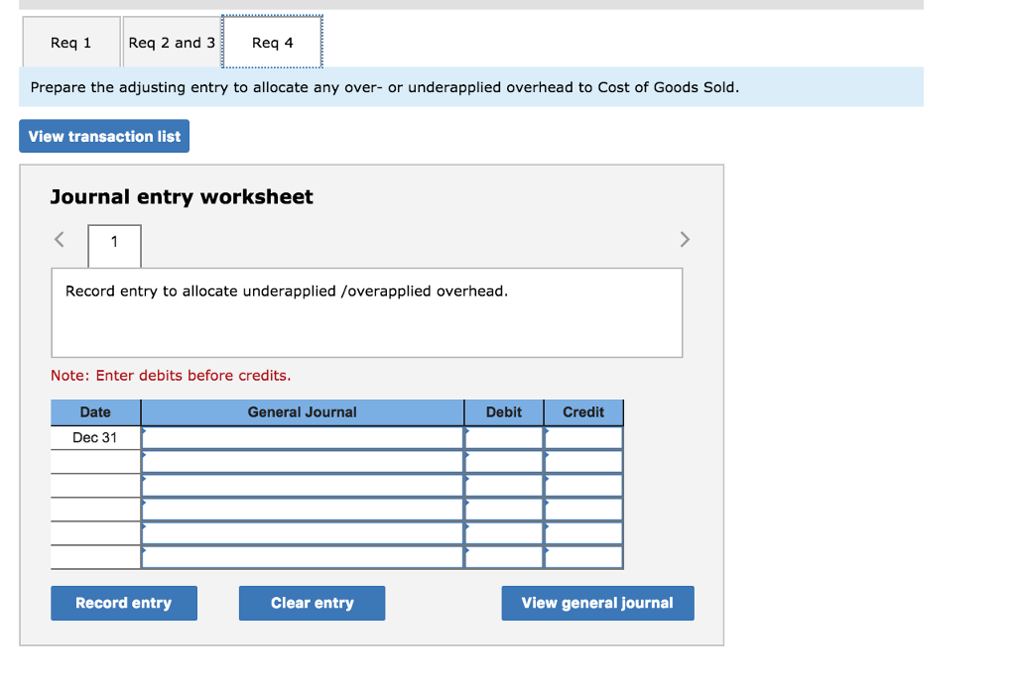The width and height of the screenshot is (1016, 686).
Task: Select the Req 4 tab
Action: coord(271,42)
